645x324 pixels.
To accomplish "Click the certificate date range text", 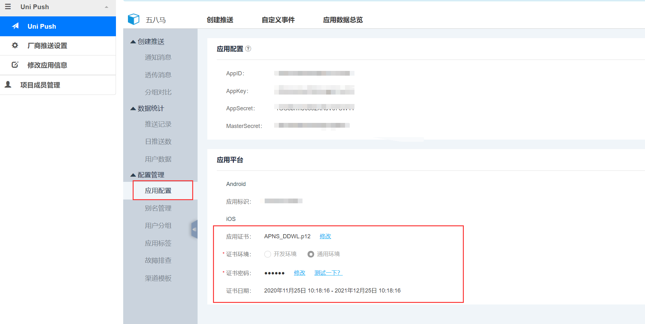I will (332, 291).
